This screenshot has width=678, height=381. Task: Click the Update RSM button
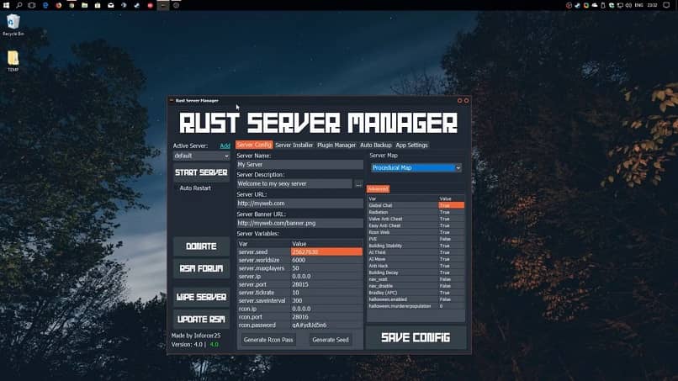pyautogui.click(x=201, y=319)
